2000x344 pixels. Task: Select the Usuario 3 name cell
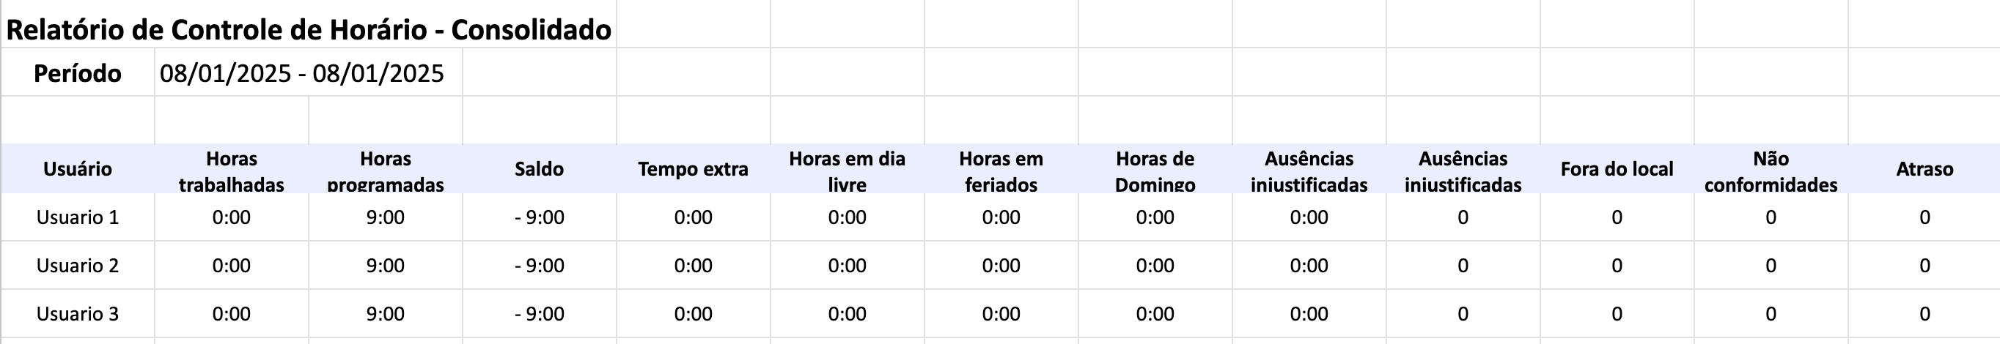coord(78,313)
